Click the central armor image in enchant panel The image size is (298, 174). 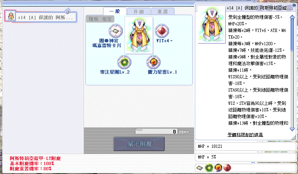click(139, 35)
